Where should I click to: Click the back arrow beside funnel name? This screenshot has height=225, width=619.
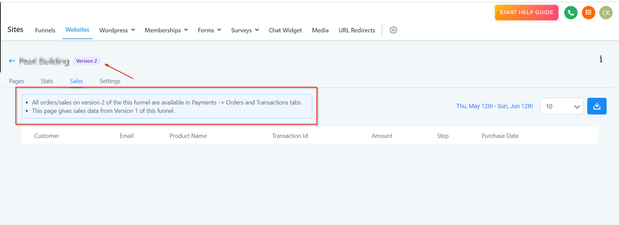coord(12,61)
